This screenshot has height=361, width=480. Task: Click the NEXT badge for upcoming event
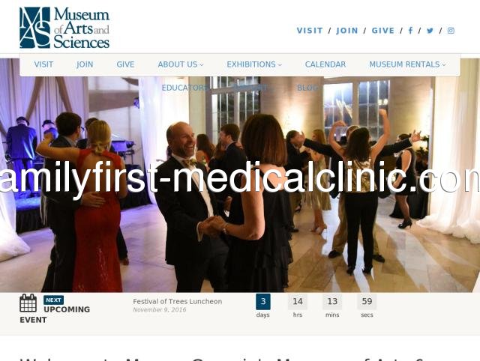pyautogui.click(x=53, y=300)
